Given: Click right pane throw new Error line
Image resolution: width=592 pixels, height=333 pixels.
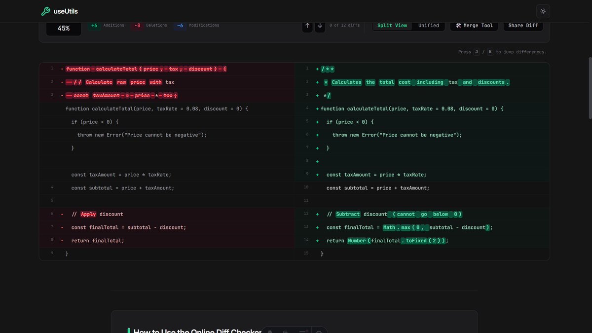Looking at the screenshot, I should pos(422,135).
